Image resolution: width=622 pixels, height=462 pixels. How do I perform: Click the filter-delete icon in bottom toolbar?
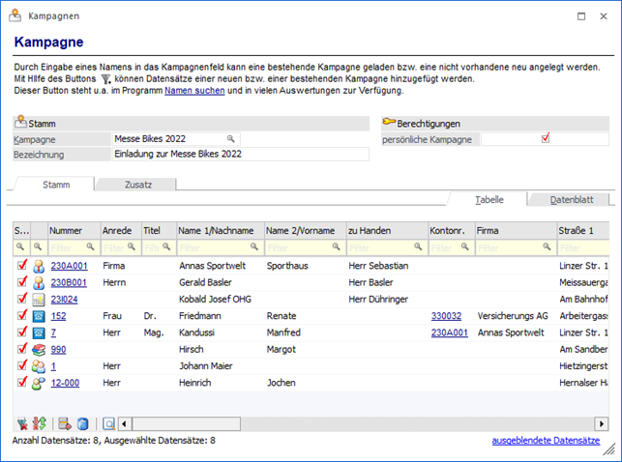pyautogui.click(x=22, y=423)
